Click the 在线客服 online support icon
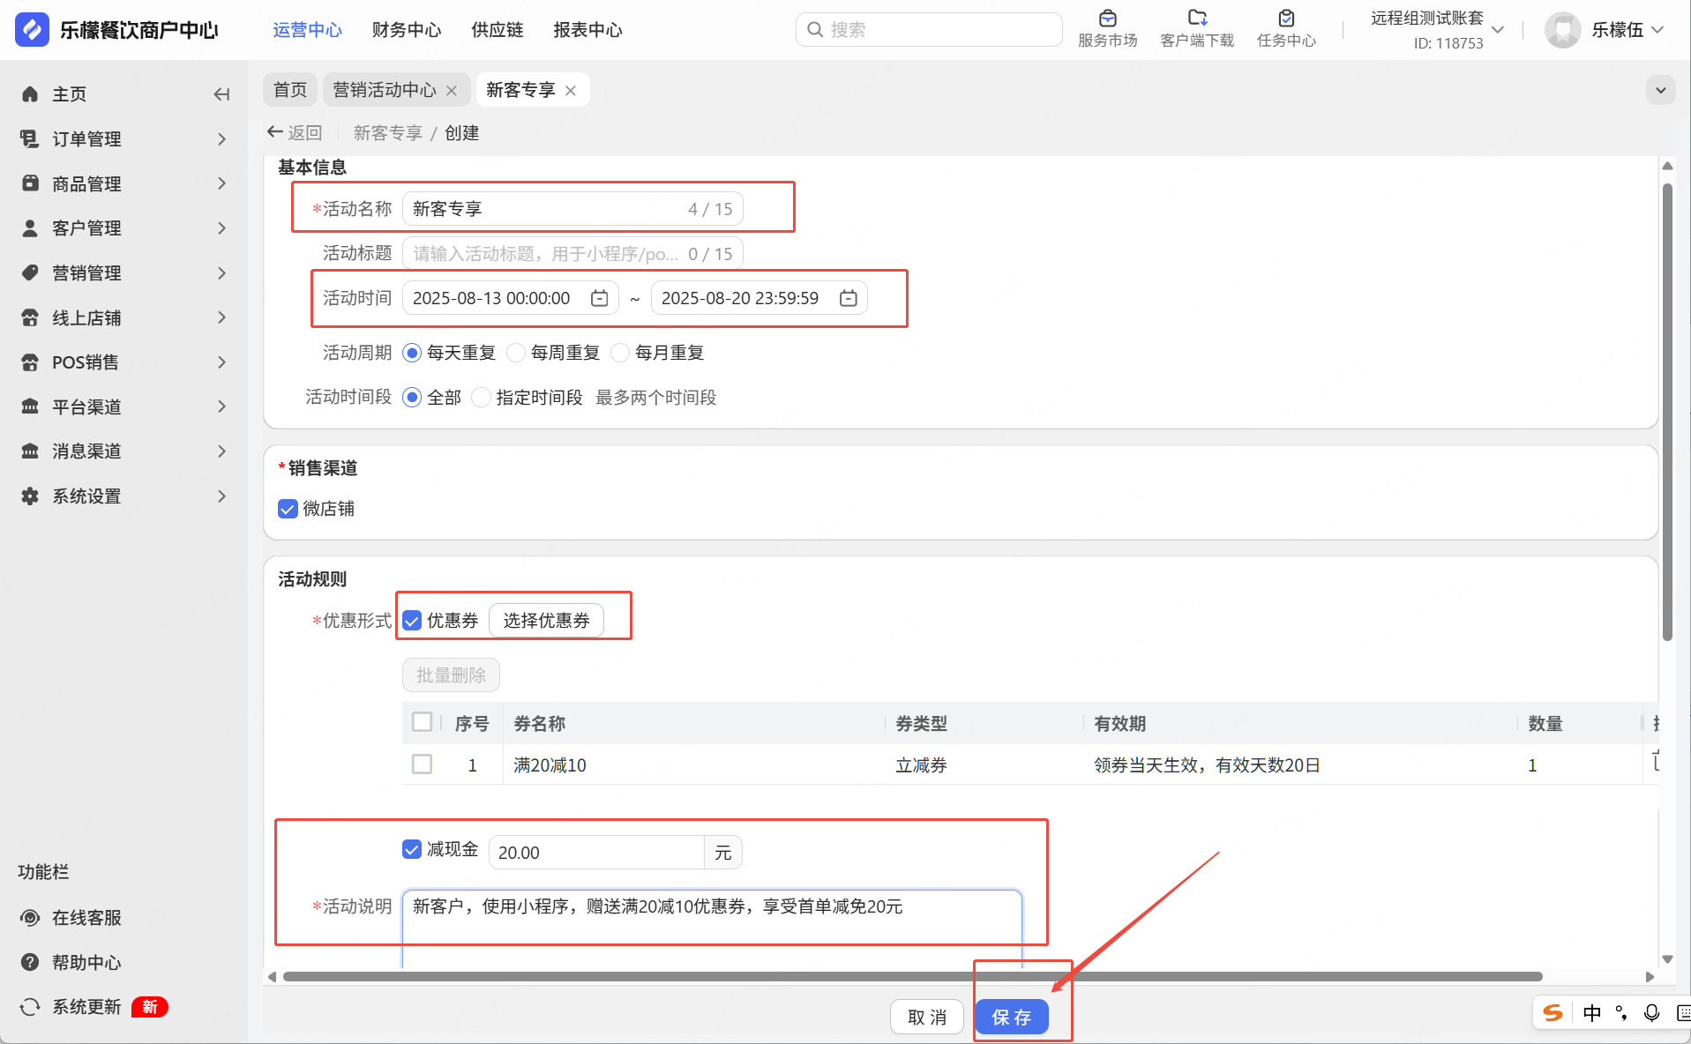 click(30, 918)
